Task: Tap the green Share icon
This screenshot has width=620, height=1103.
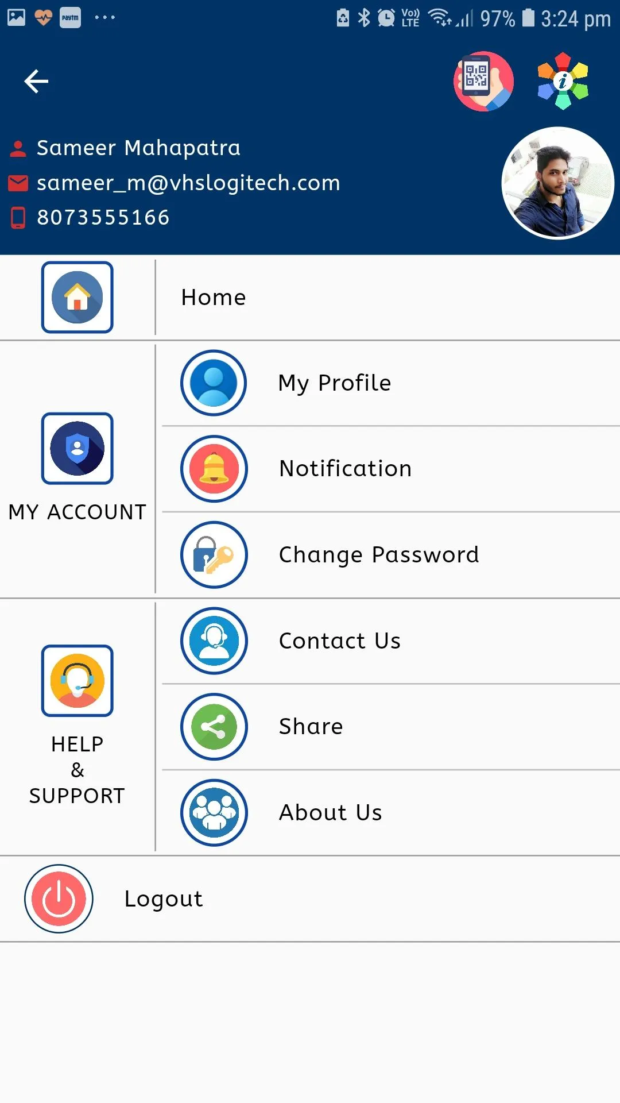Action: (214, 727)
